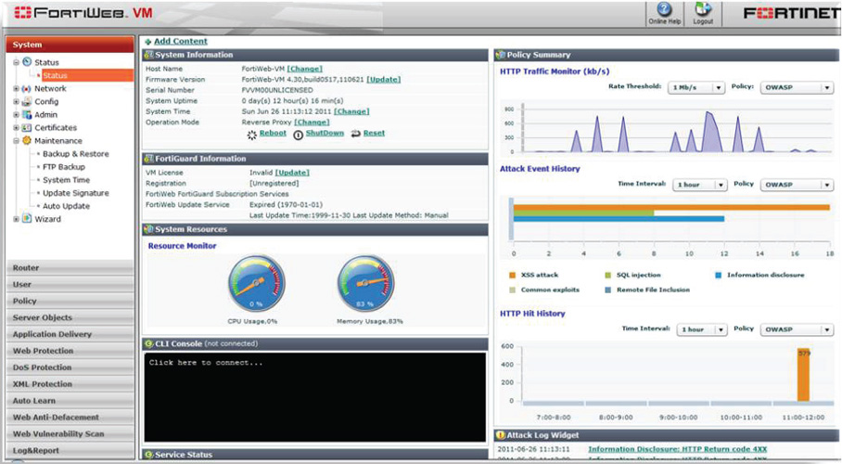Open the Rate Threshold dropdown

696,87
